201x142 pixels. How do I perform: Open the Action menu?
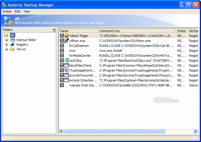(7, 11)
